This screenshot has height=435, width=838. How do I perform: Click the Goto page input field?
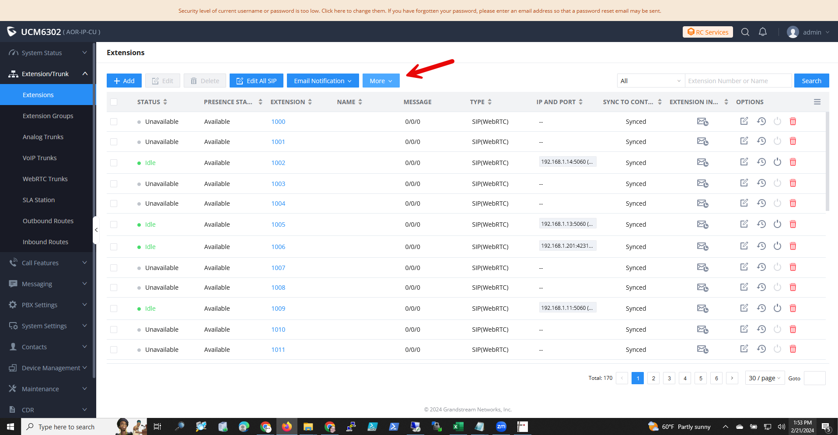coord(814,378)
